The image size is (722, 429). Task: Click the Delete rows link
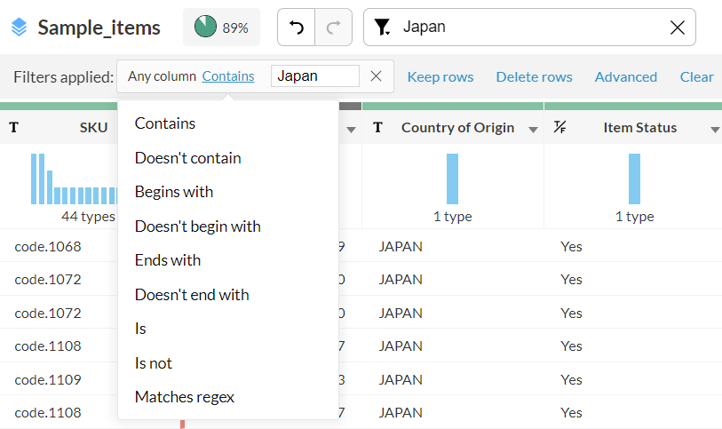point(534,76)
